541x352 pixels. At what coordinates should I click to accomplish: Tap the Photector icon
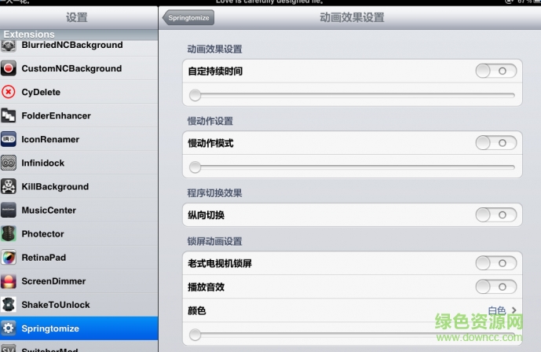[9, 233]
